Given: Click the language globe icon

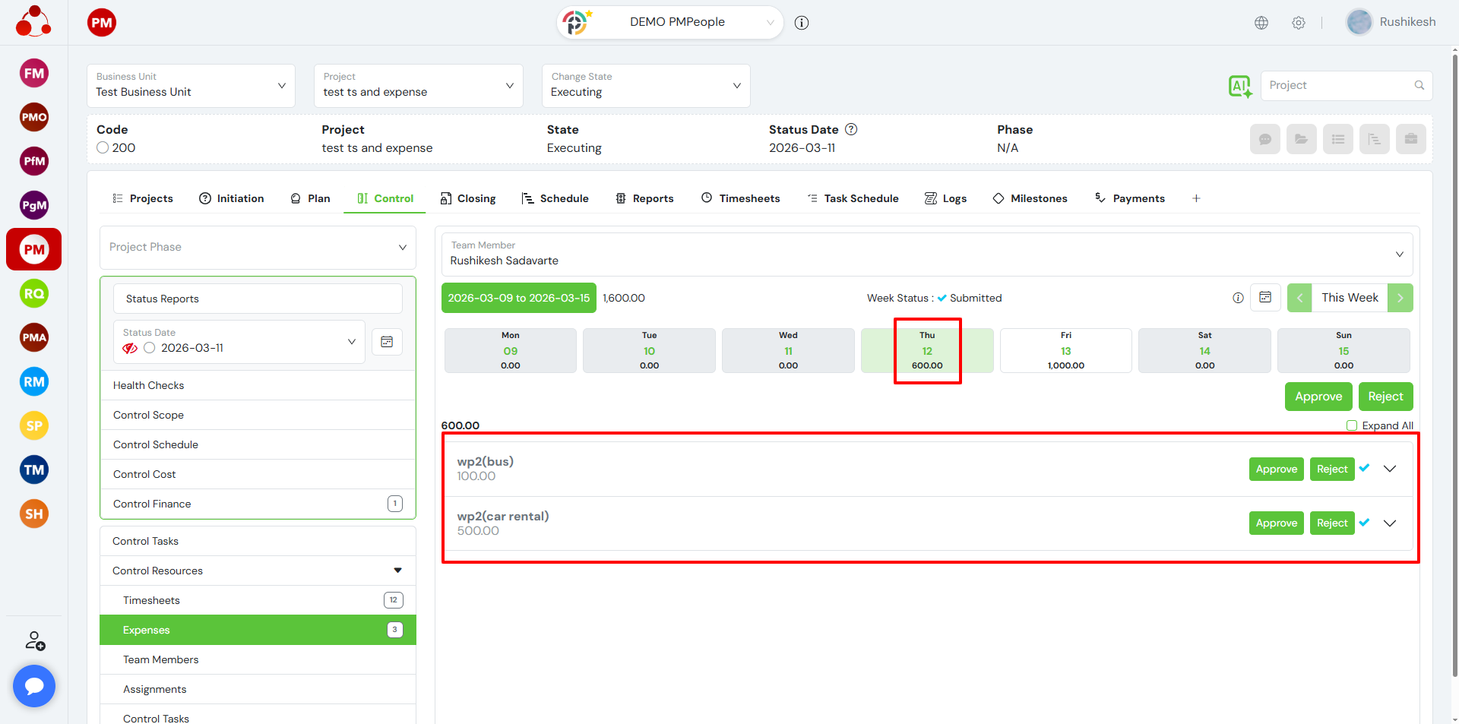Looking at the screenshot, I should 1261,23.
